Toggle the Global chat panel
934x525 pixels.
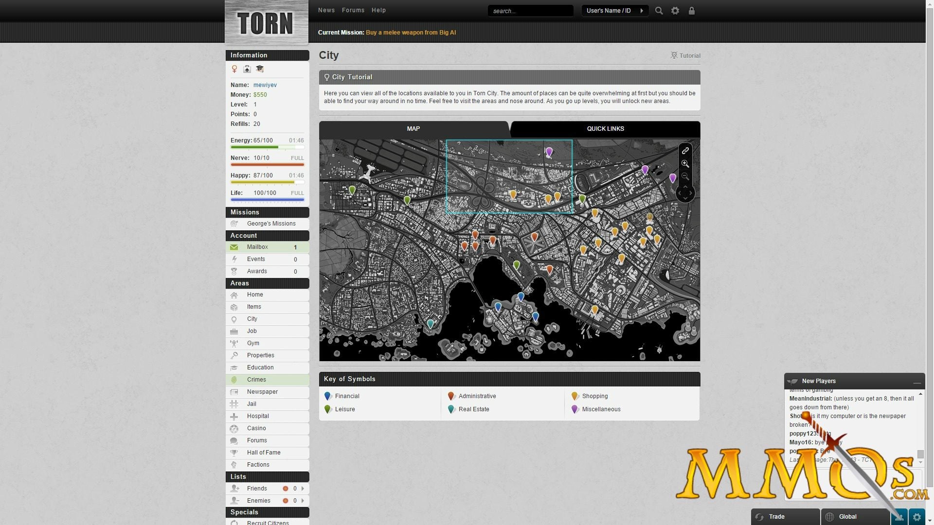pos(847,517)
